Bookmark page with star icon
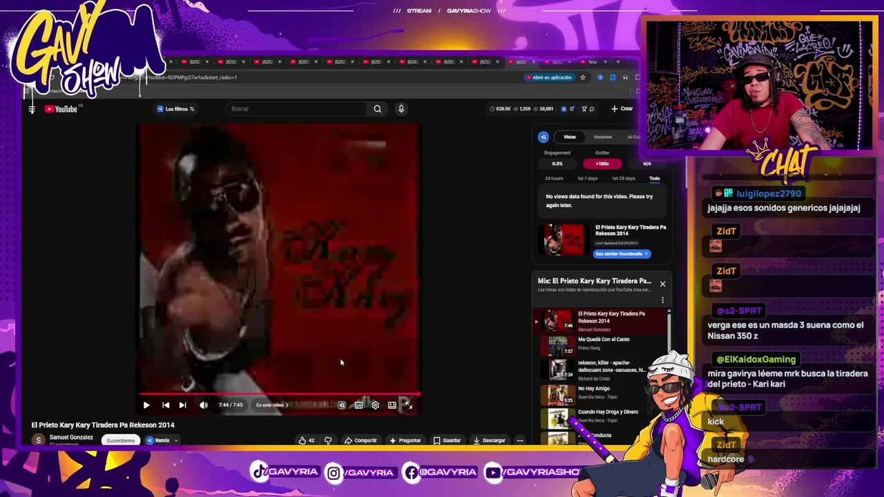The image size is (884, 497). 582,77
